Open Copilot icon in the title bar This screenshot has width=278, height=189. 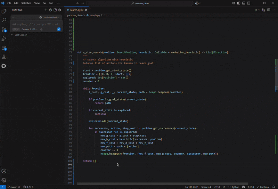[x=197, y=3]
